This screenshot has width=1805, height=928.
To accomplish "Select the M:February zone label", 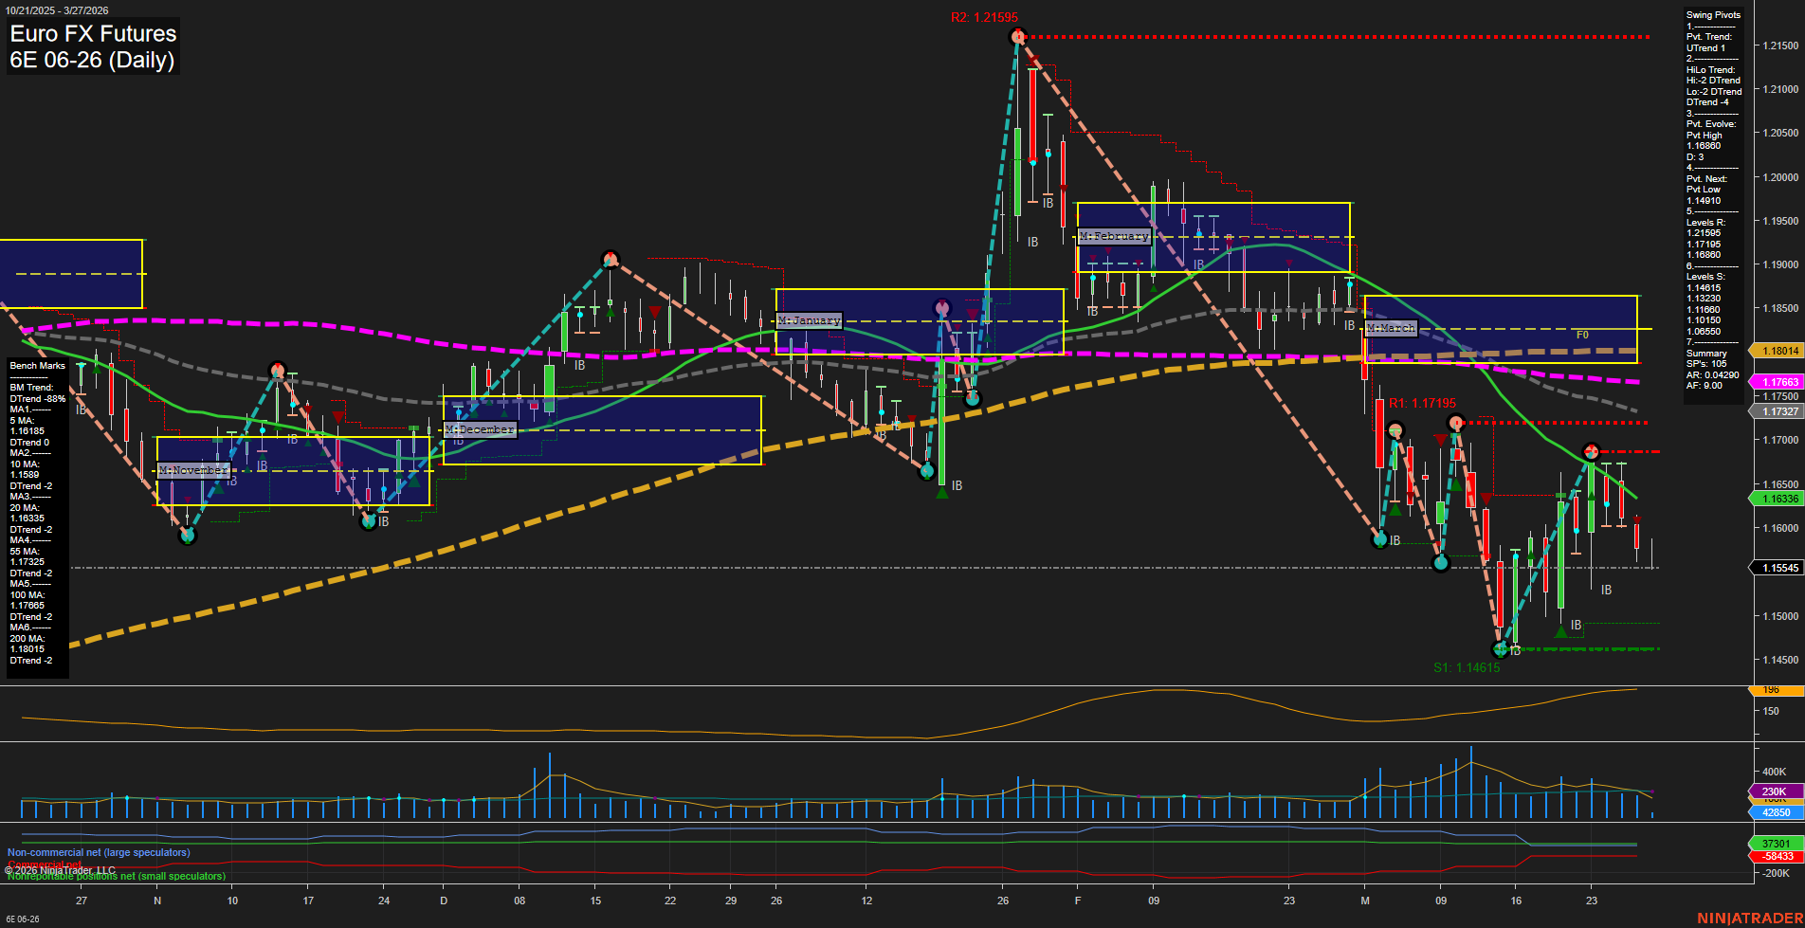I will click(x=1114, y=236).
